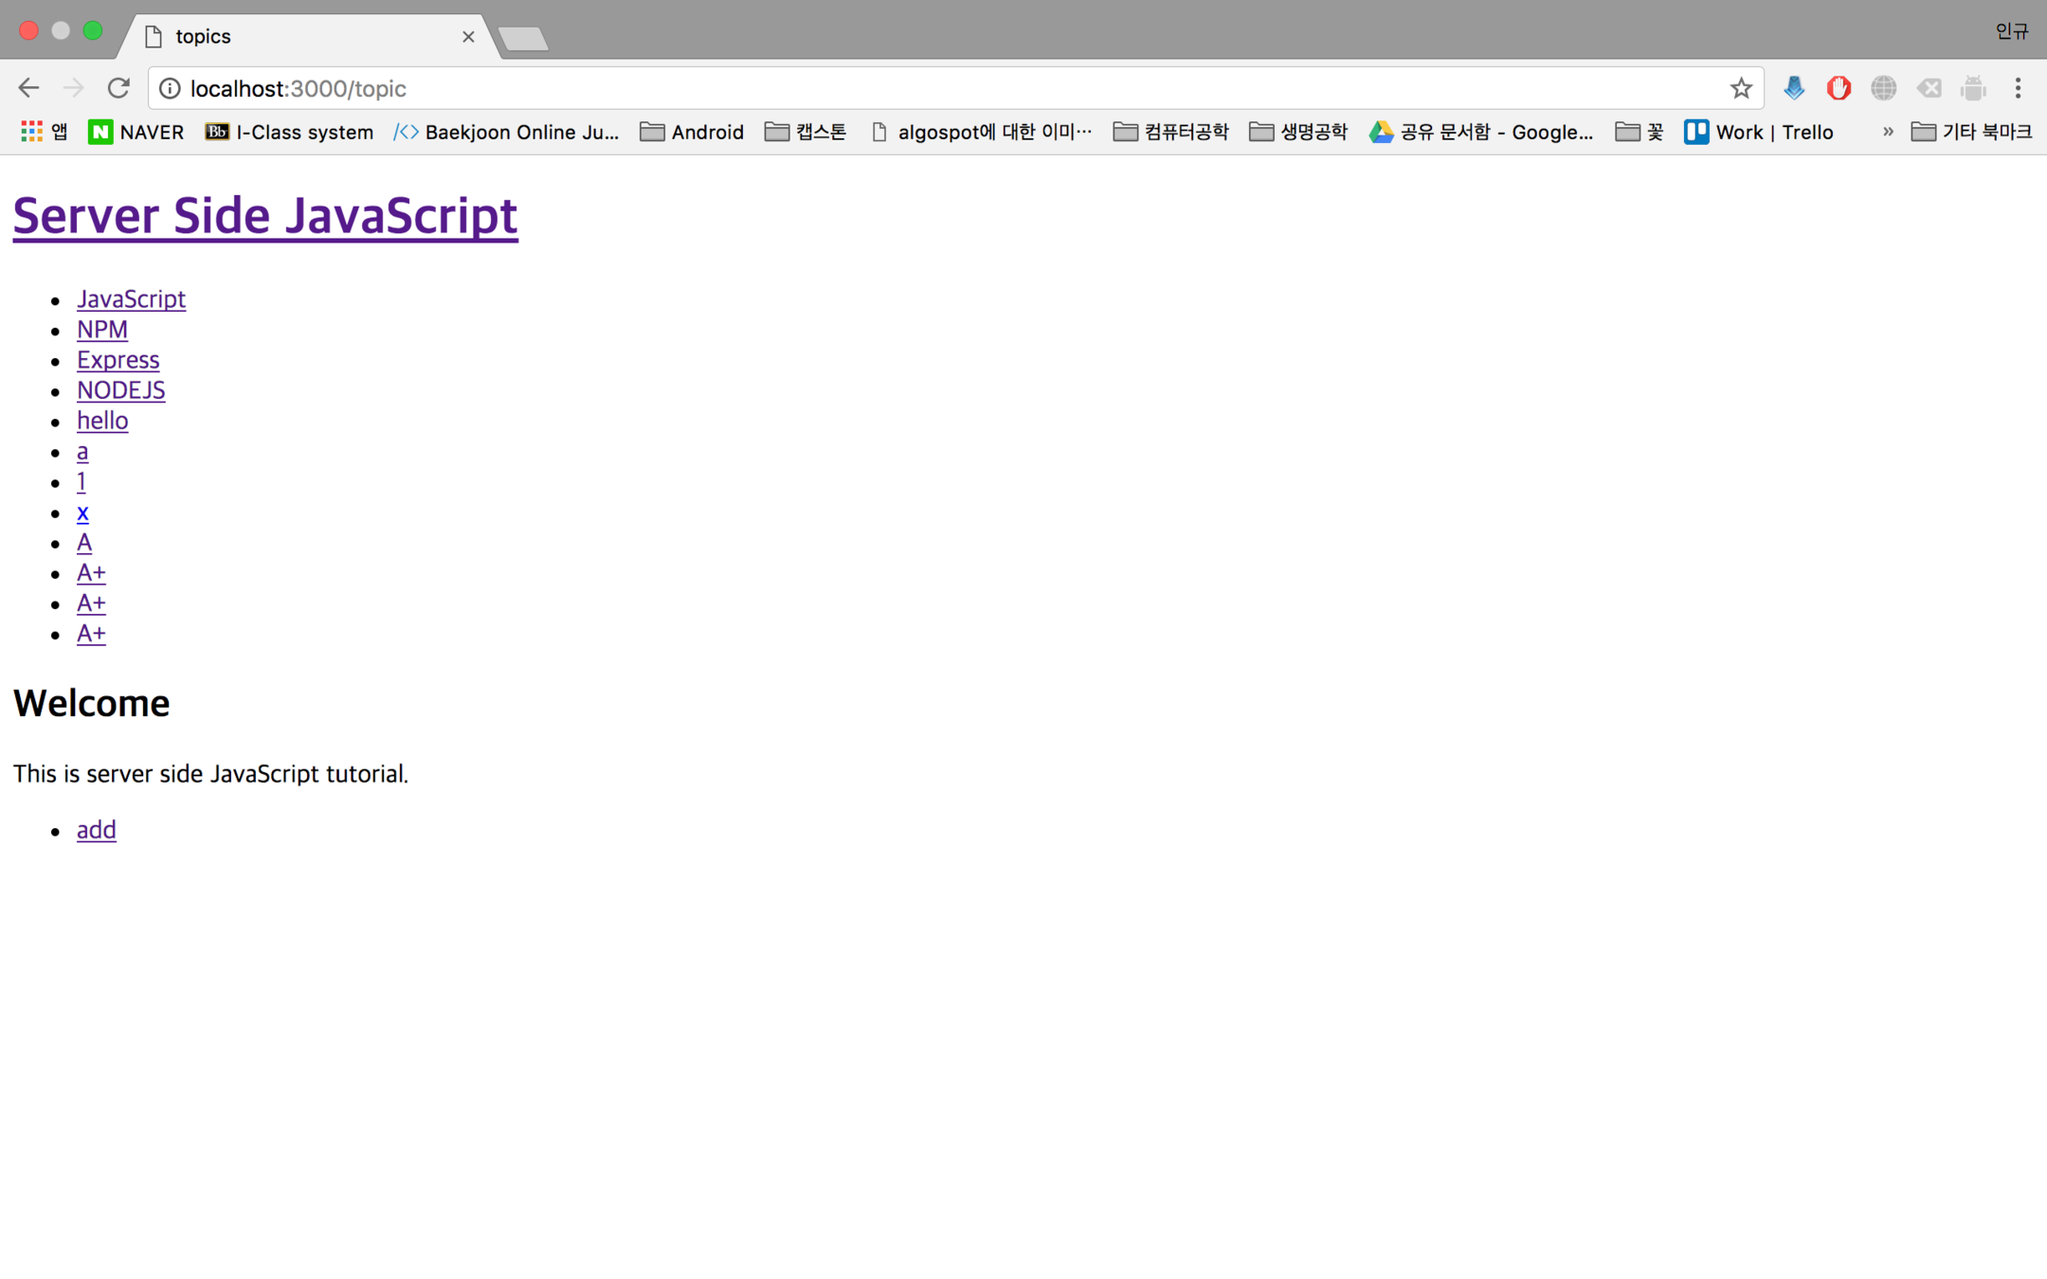The height and width of the screenshot is (1279, 2047).
Task: Reload the page with refresh icon
Action: (x=118, y=88)
